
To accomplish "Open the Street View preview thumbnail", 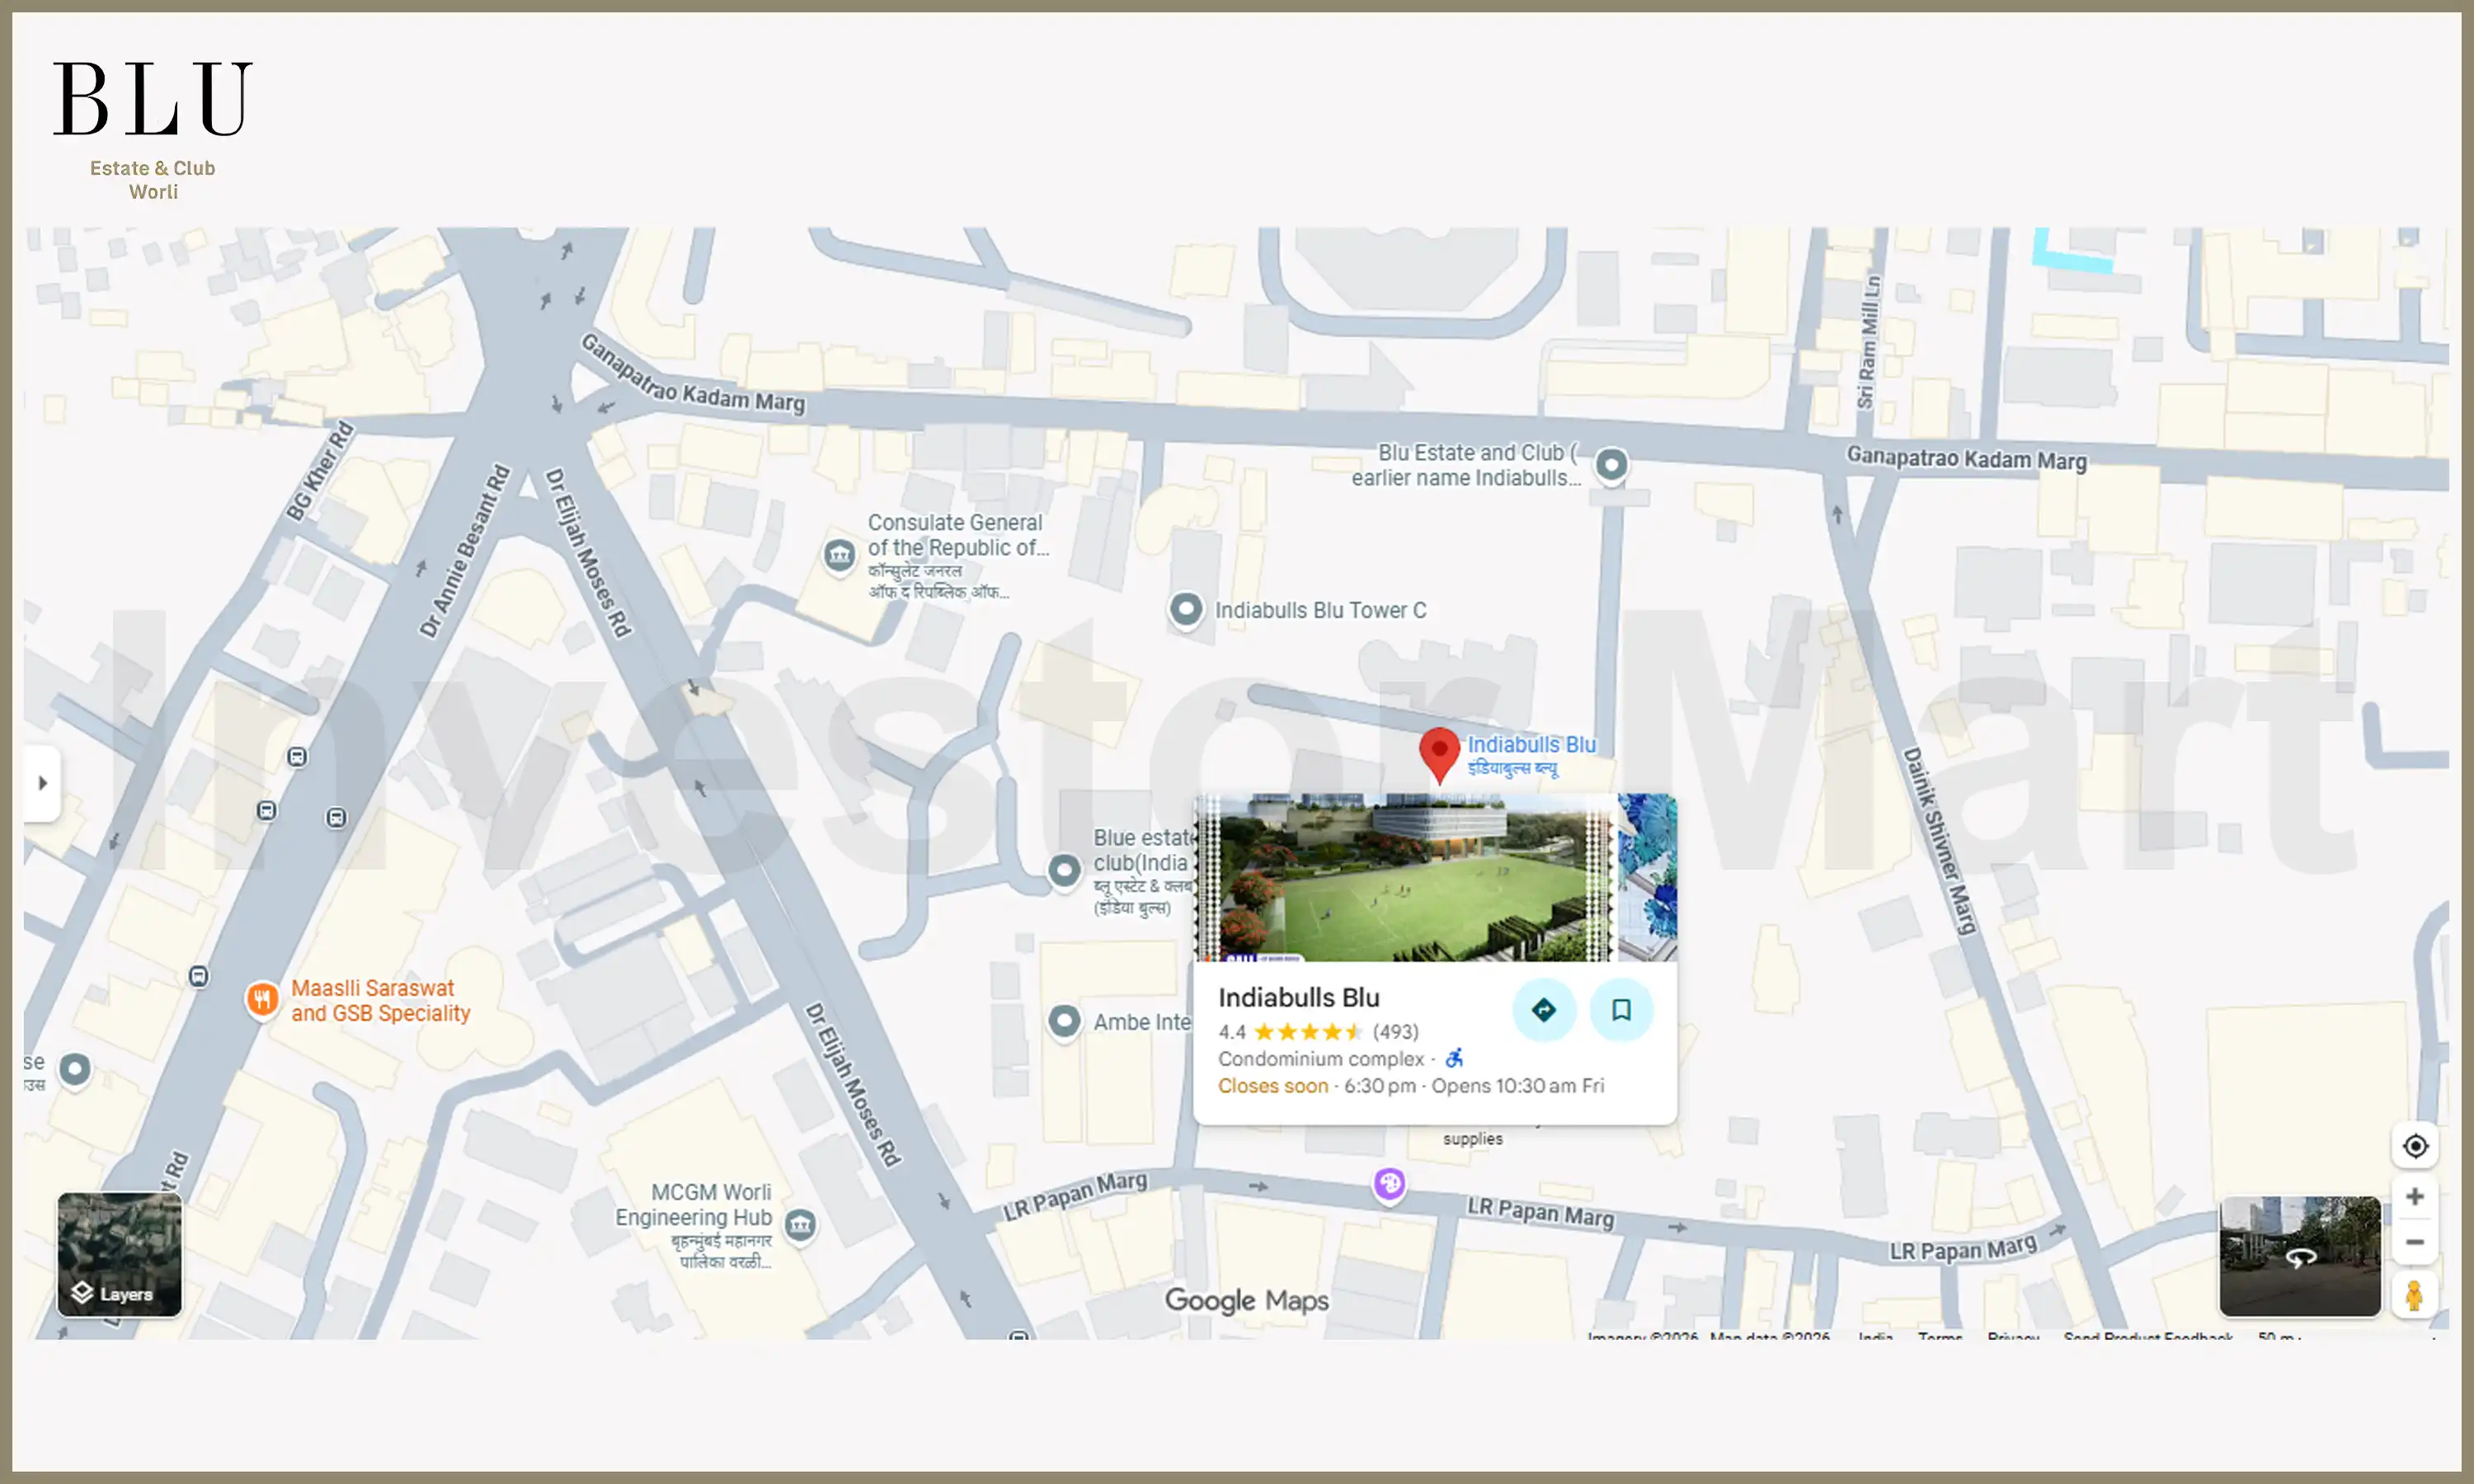I will (2300, 1256).
